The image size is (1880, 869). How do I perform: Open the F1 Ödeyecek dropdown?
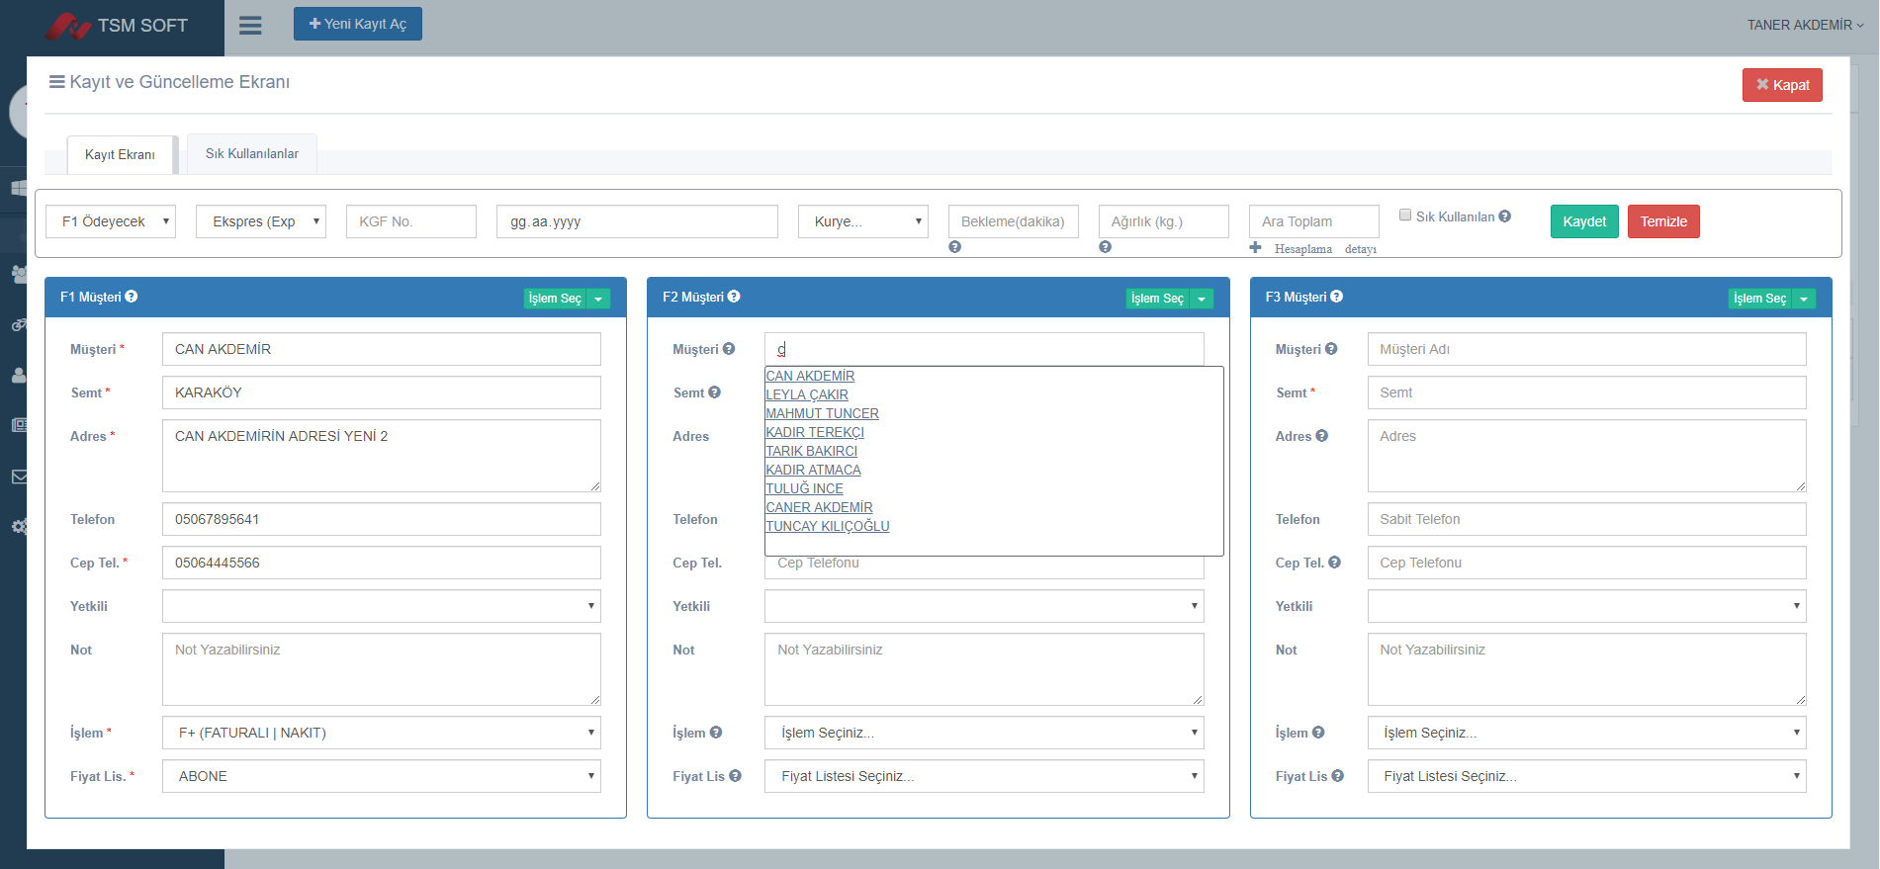pos(111,221)
